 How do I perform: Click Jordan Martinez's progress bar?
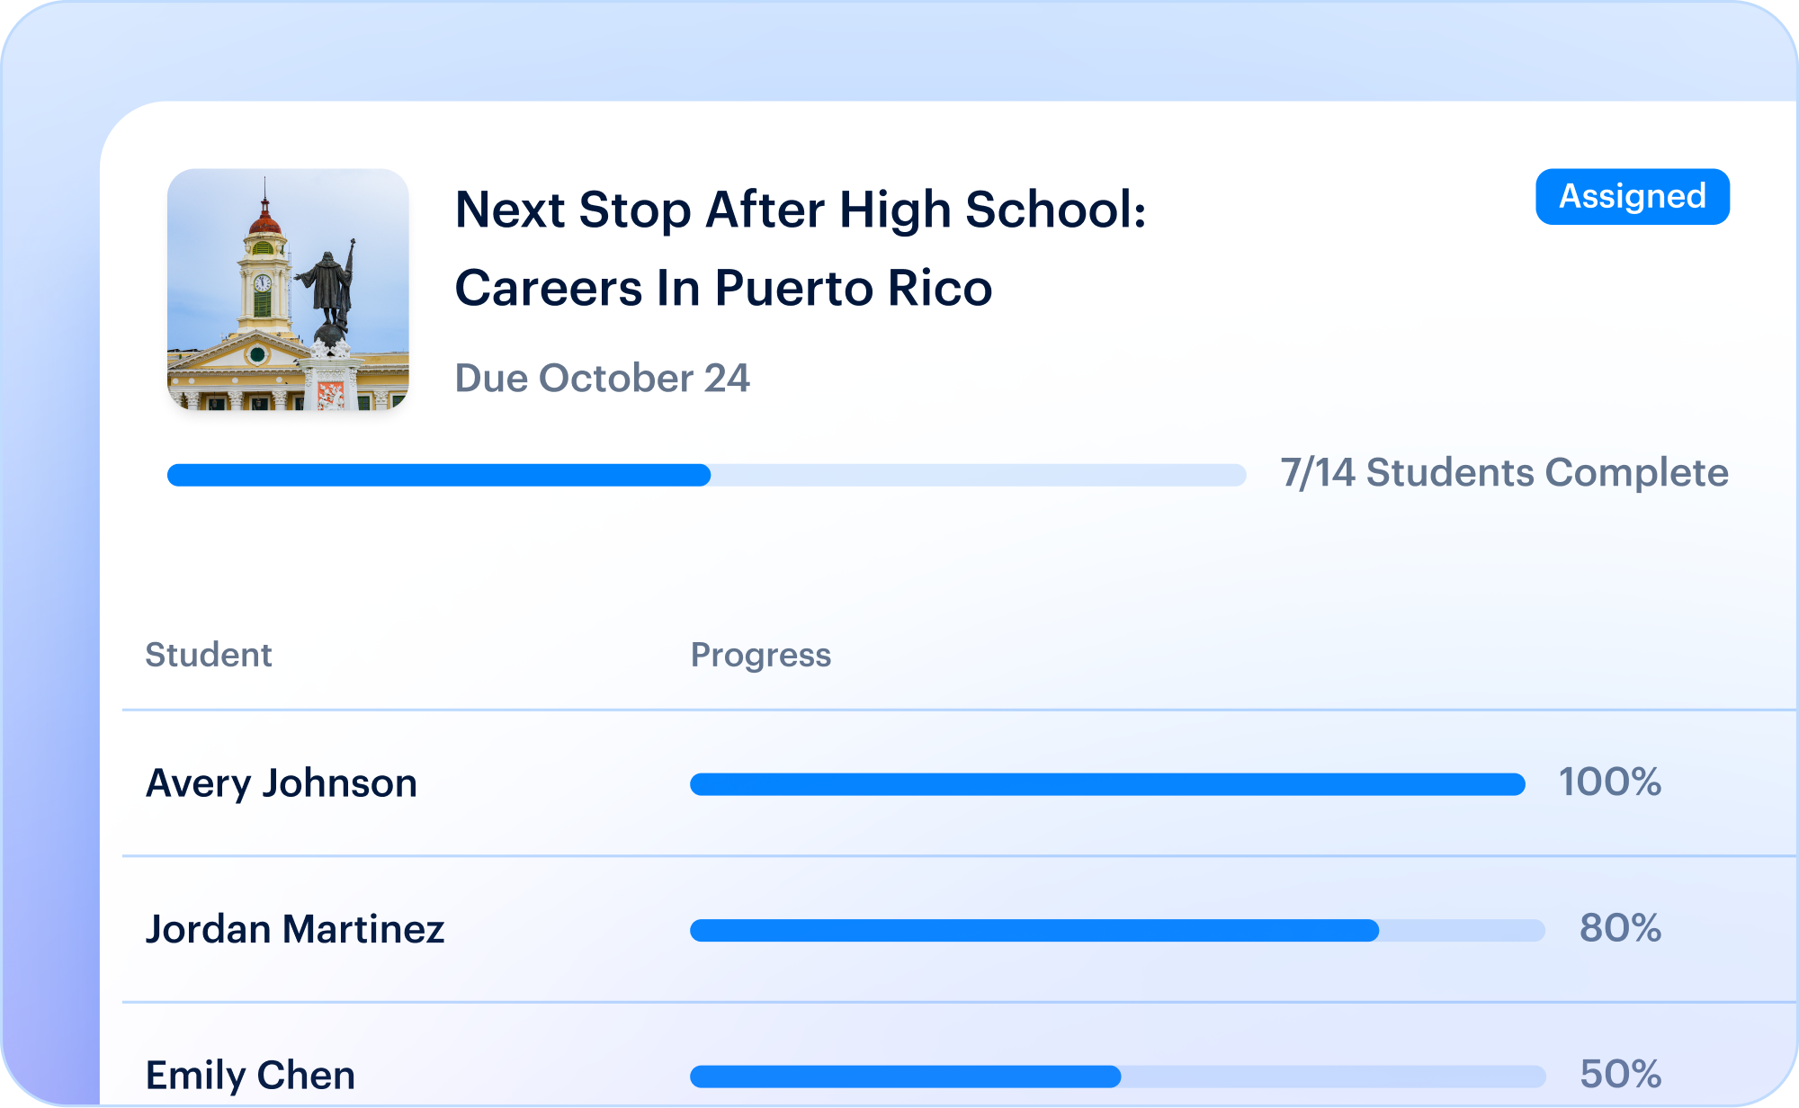point(1117,930)
